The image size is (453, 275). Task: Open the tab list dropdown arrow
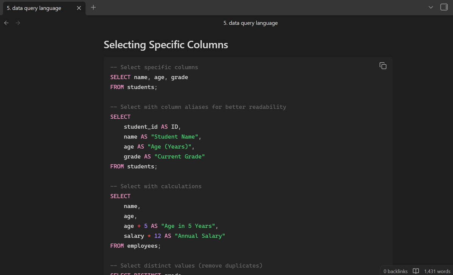pyautogui.click(x=431, y=8)
